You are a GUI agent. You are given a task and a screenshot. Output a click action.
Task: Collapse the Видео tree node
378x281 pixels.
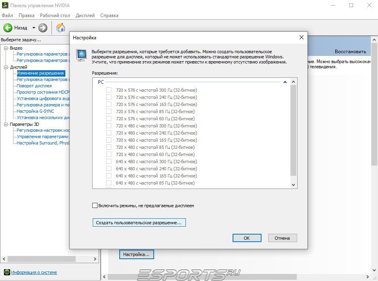click(x=6, y=48)
